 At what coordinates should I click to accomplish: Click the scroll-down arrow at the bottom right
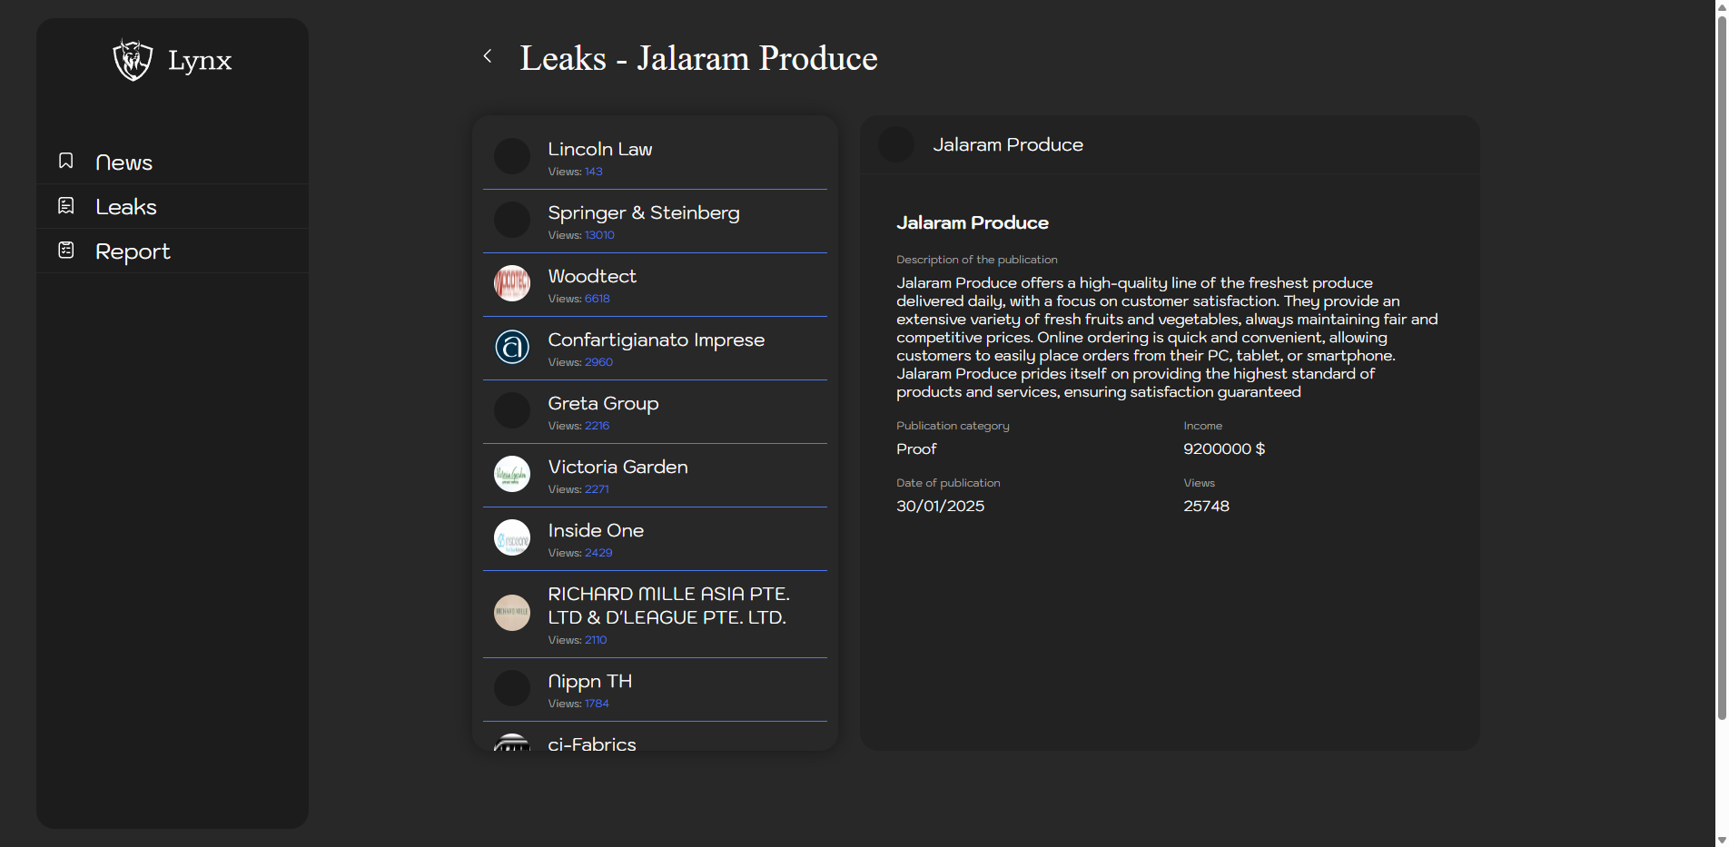1721,840
